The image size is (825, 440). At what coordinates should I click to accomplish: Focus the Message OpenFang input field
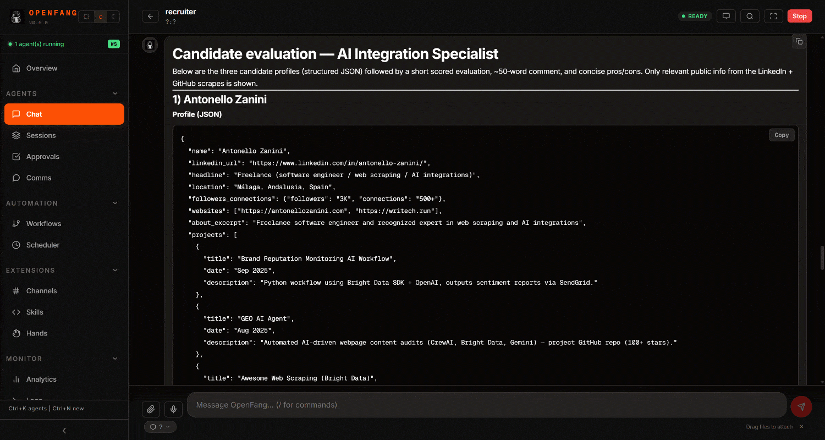point(486,405)
